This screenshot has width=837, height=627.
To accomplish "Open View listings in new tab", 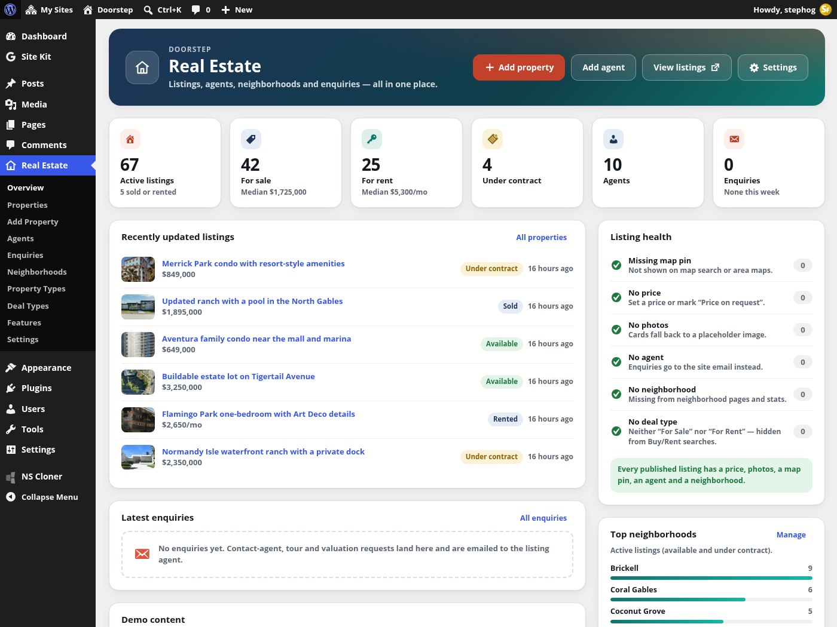I will (x=686, y=67).
